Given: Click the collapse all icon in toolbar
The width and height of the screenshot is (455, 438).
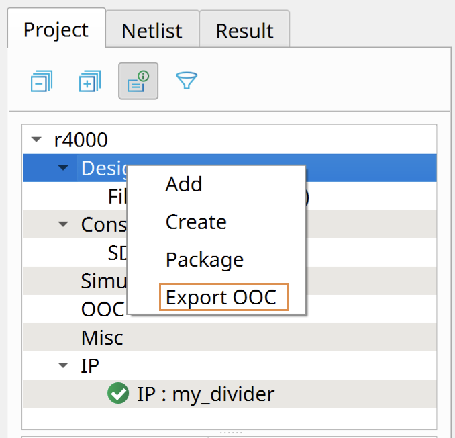Looking at the screenshot, I should [x=42, y=82].
